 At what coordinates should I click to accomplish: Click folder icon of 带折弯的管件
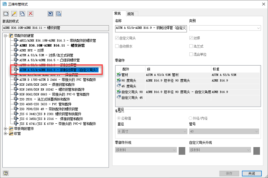(x=11, y=128)
